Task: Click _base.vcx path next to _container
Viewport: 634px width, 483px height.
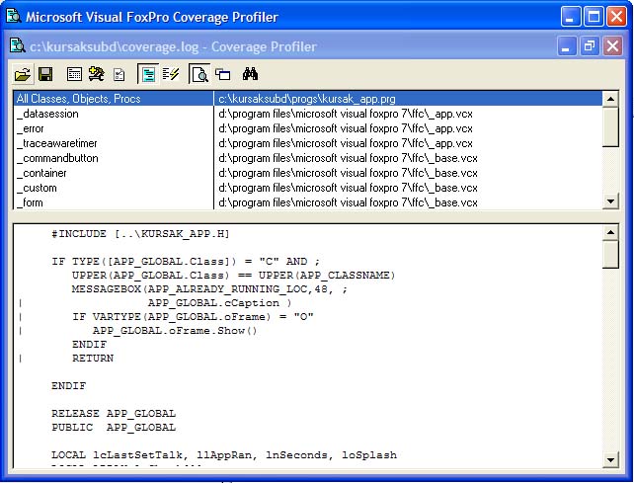Action: click(x=348, y=173)
